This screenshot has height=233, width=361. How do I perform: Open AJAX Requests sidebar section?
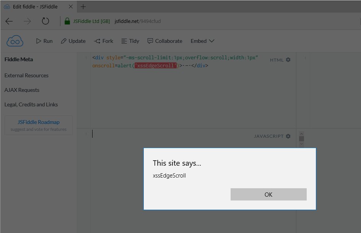click(x=22, y=90)
